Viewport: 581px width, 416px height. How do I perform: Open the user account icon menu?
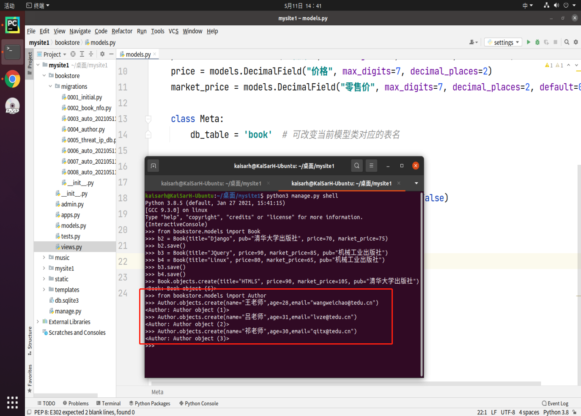pyautogui.click(x=474, y=42)
